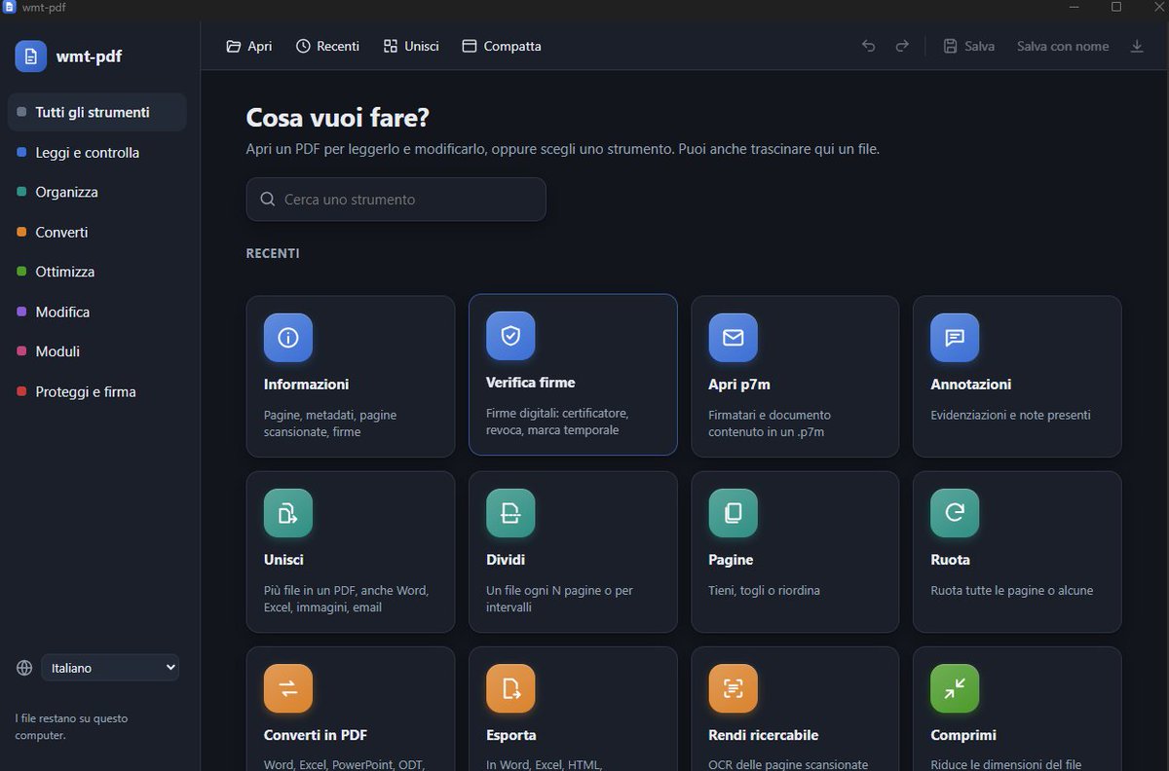Click the wmt-pdf name in sidebar header
The width and height of the screenshot is (1169, 771).
coord(89,56)
